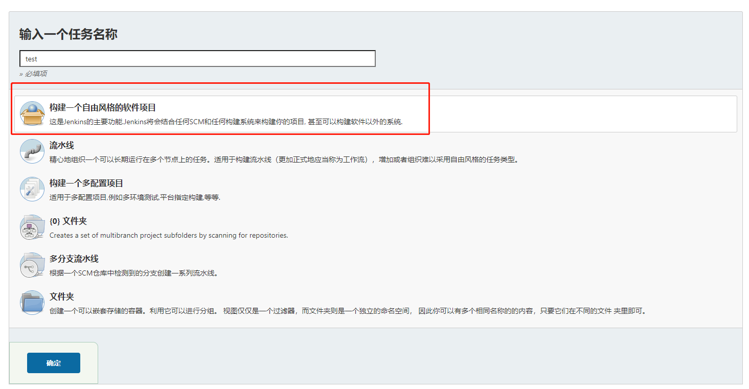Screen dimensions: 749x389
Task: Select the {0} 文件夹 title
Action: (68, 221)
